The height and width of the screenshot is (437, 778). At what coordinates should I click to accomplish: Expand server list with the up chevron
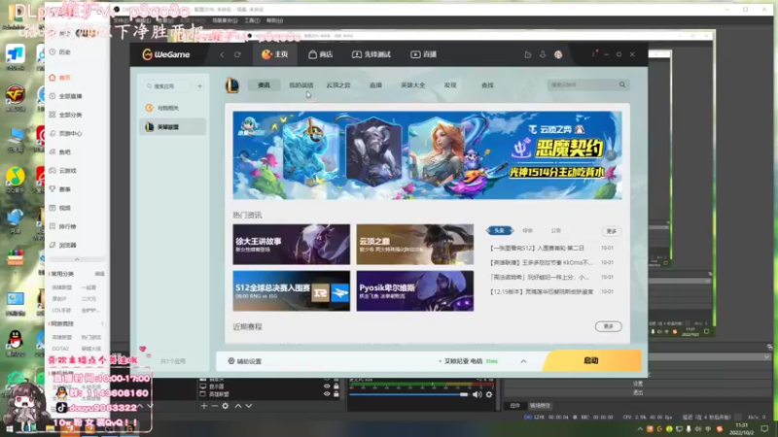tap(523, 361)
